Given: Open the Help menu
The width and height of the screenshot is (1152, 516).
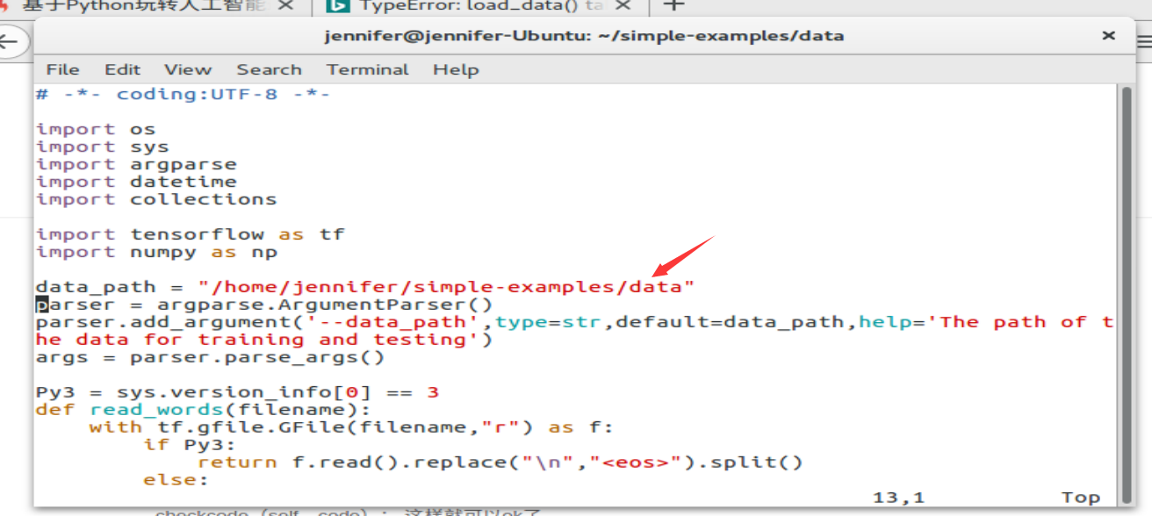Looking at the screenshot, I should coord(456,69).
